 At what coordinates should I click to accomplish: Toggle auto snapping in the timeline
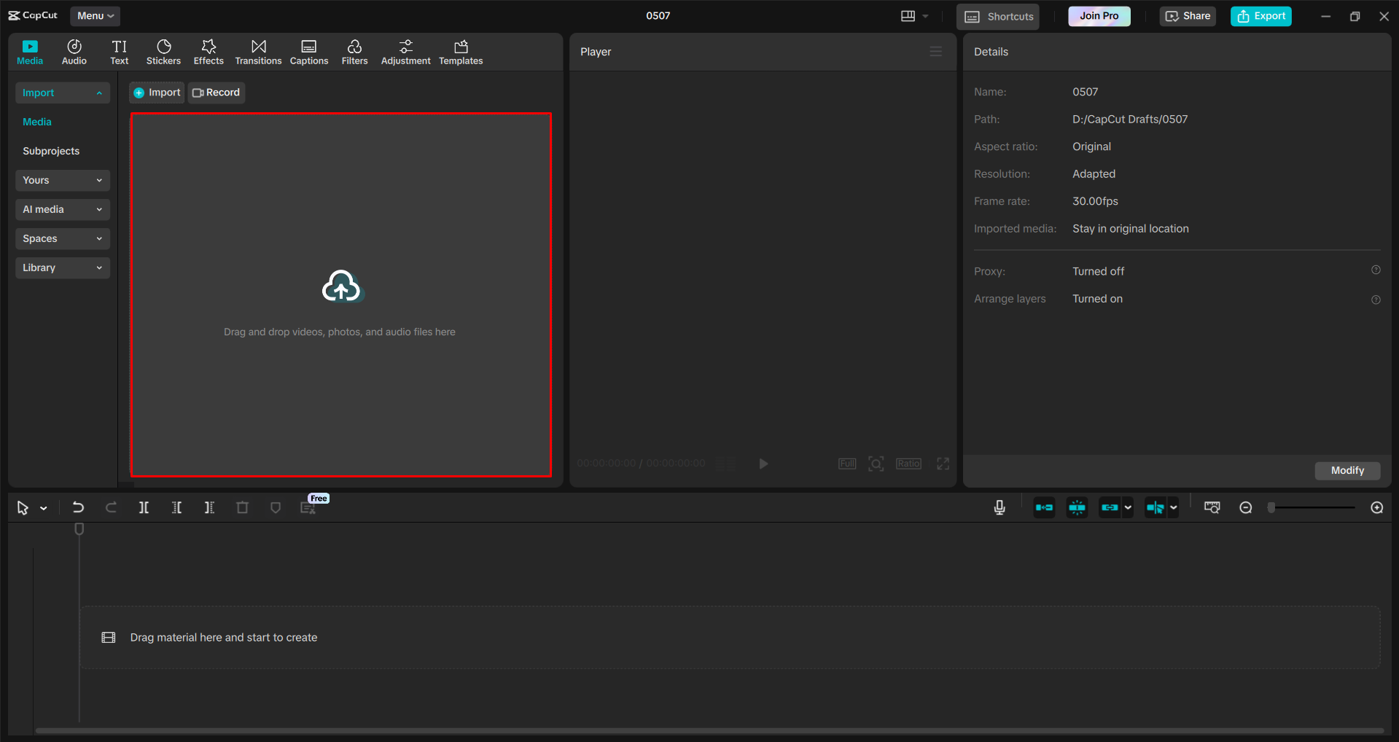click(x=1076, y=507)
